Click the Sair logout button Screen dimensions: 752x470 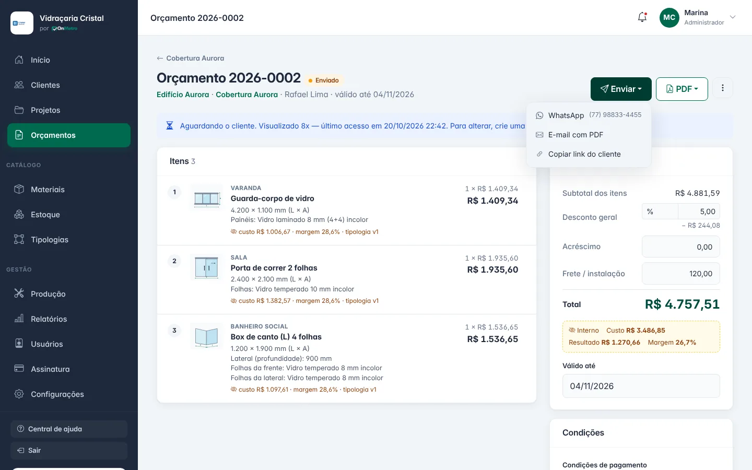point(69,451)
